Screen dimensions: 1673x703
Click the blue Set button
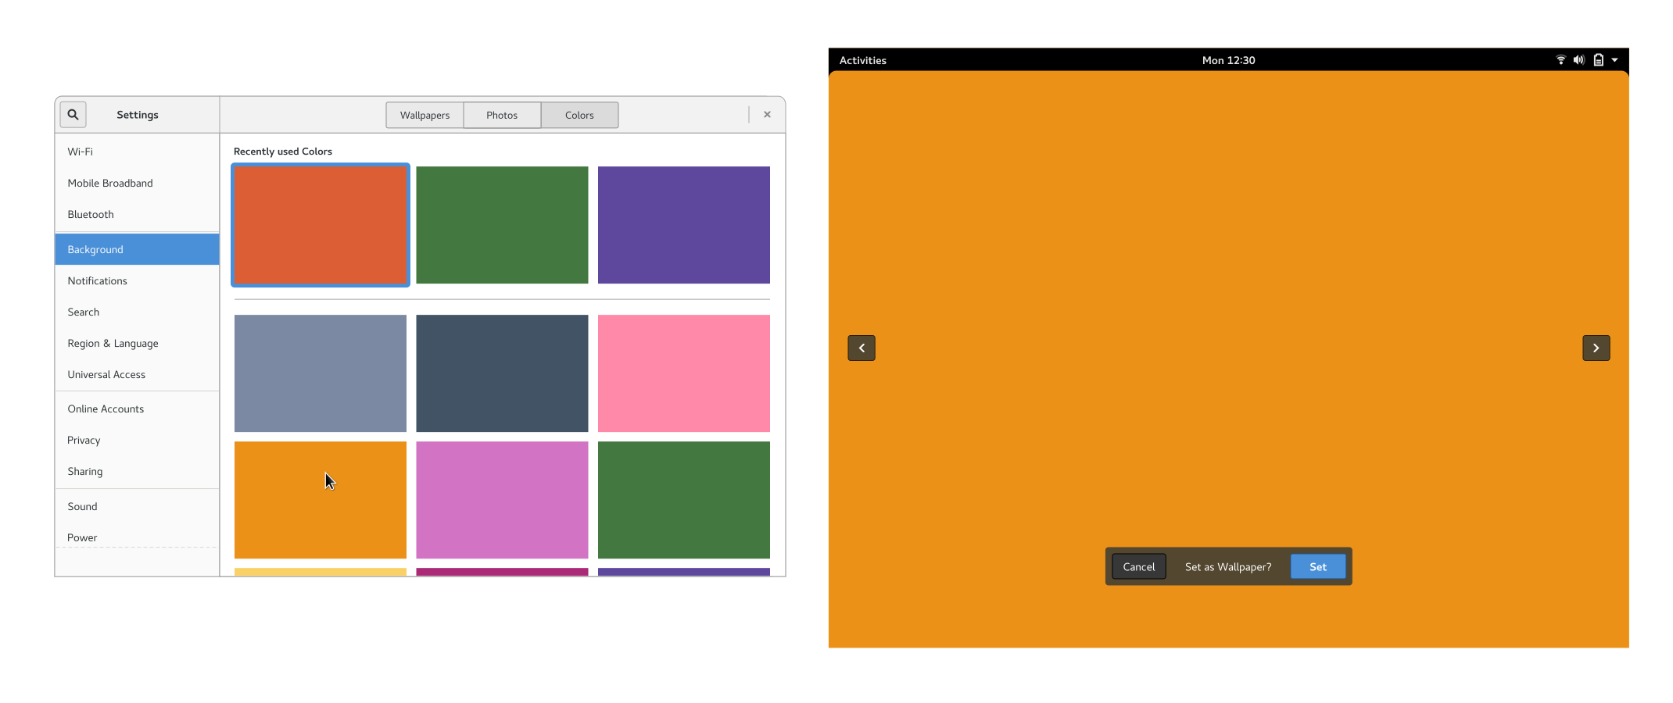tap(1318, 566)
